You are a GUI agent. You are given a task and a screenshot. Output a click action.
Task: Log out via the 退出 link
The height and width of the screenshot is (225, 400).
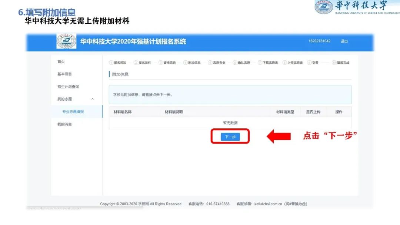[344, 41]
